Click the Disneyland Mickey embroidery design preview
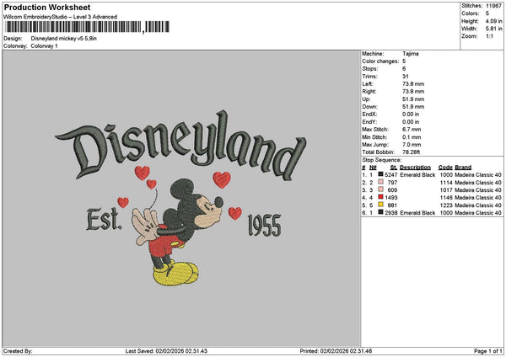Image resolution: width=506 pixels, height=357 pixels. (180, 198)
